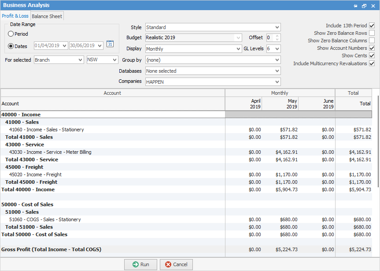Switch to the Balance Sheet tab

[47, 16]
